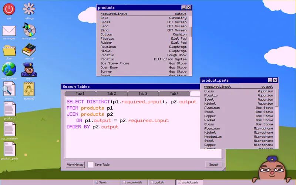
Task: Click ORDER BY line in the query
Action: (x=92, y=127)
